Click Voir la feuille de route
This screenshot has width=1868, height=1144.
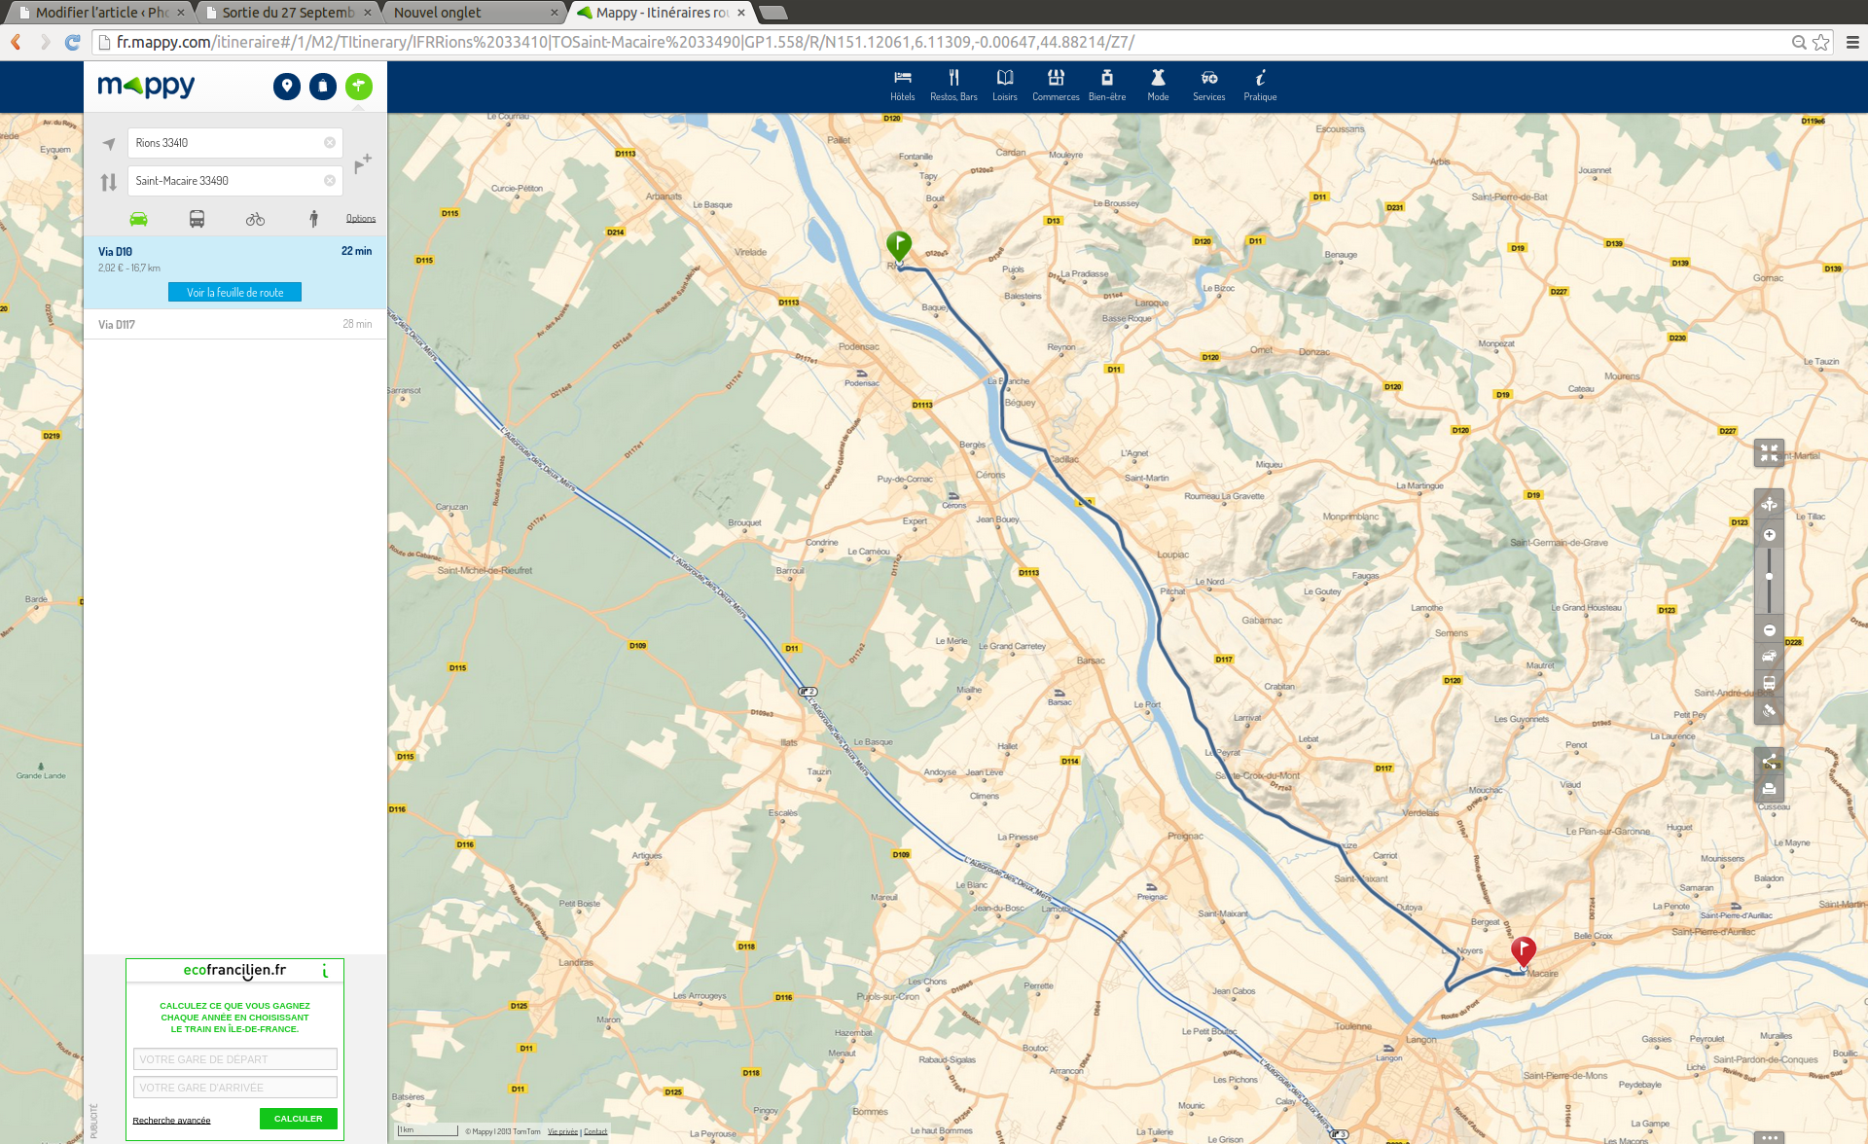tap(234, 292)
